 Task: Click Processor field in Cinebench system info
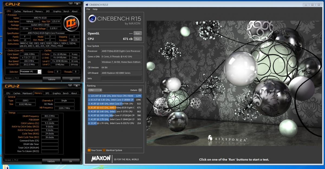coord(121,51)
